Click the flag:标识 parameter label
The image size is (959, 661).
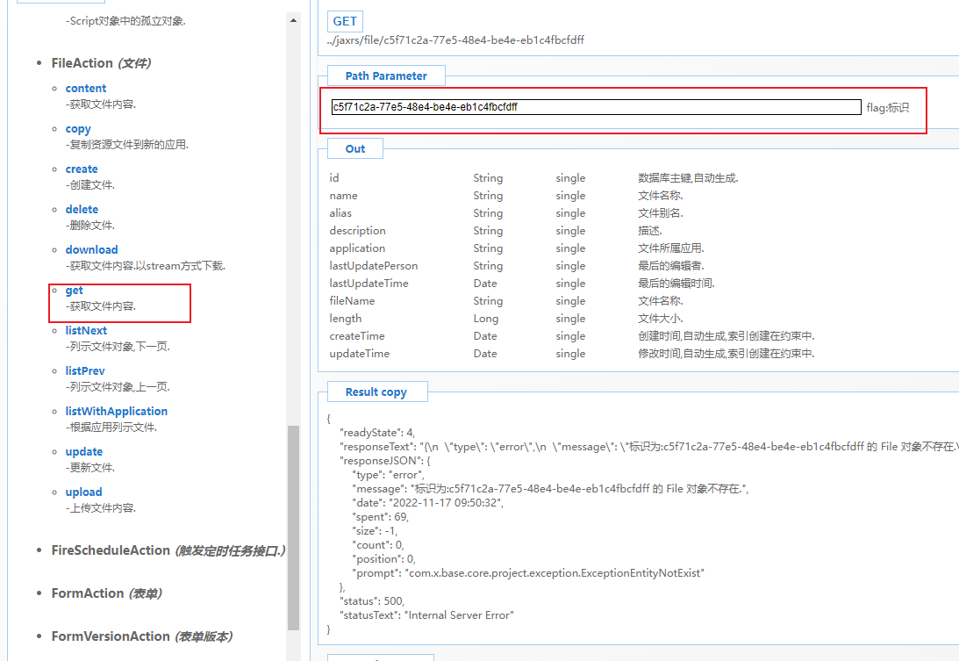887,108
